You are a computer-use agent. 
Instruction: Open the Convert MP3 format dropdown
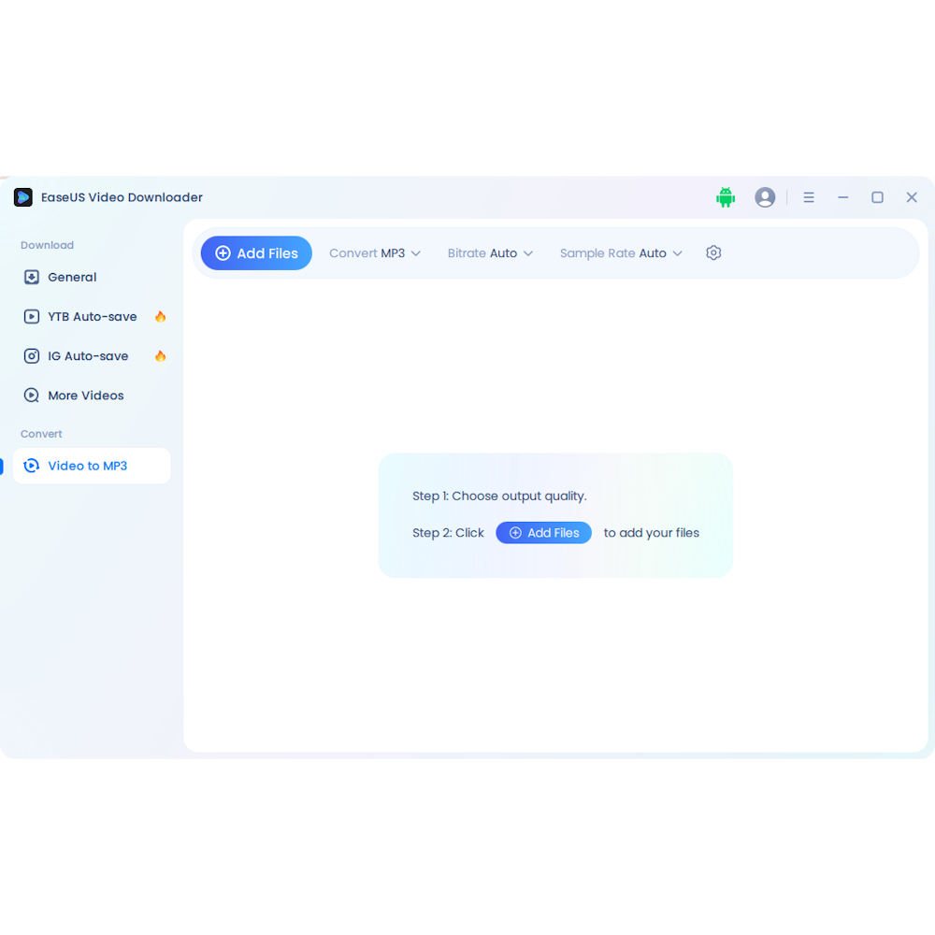point(375,252)
